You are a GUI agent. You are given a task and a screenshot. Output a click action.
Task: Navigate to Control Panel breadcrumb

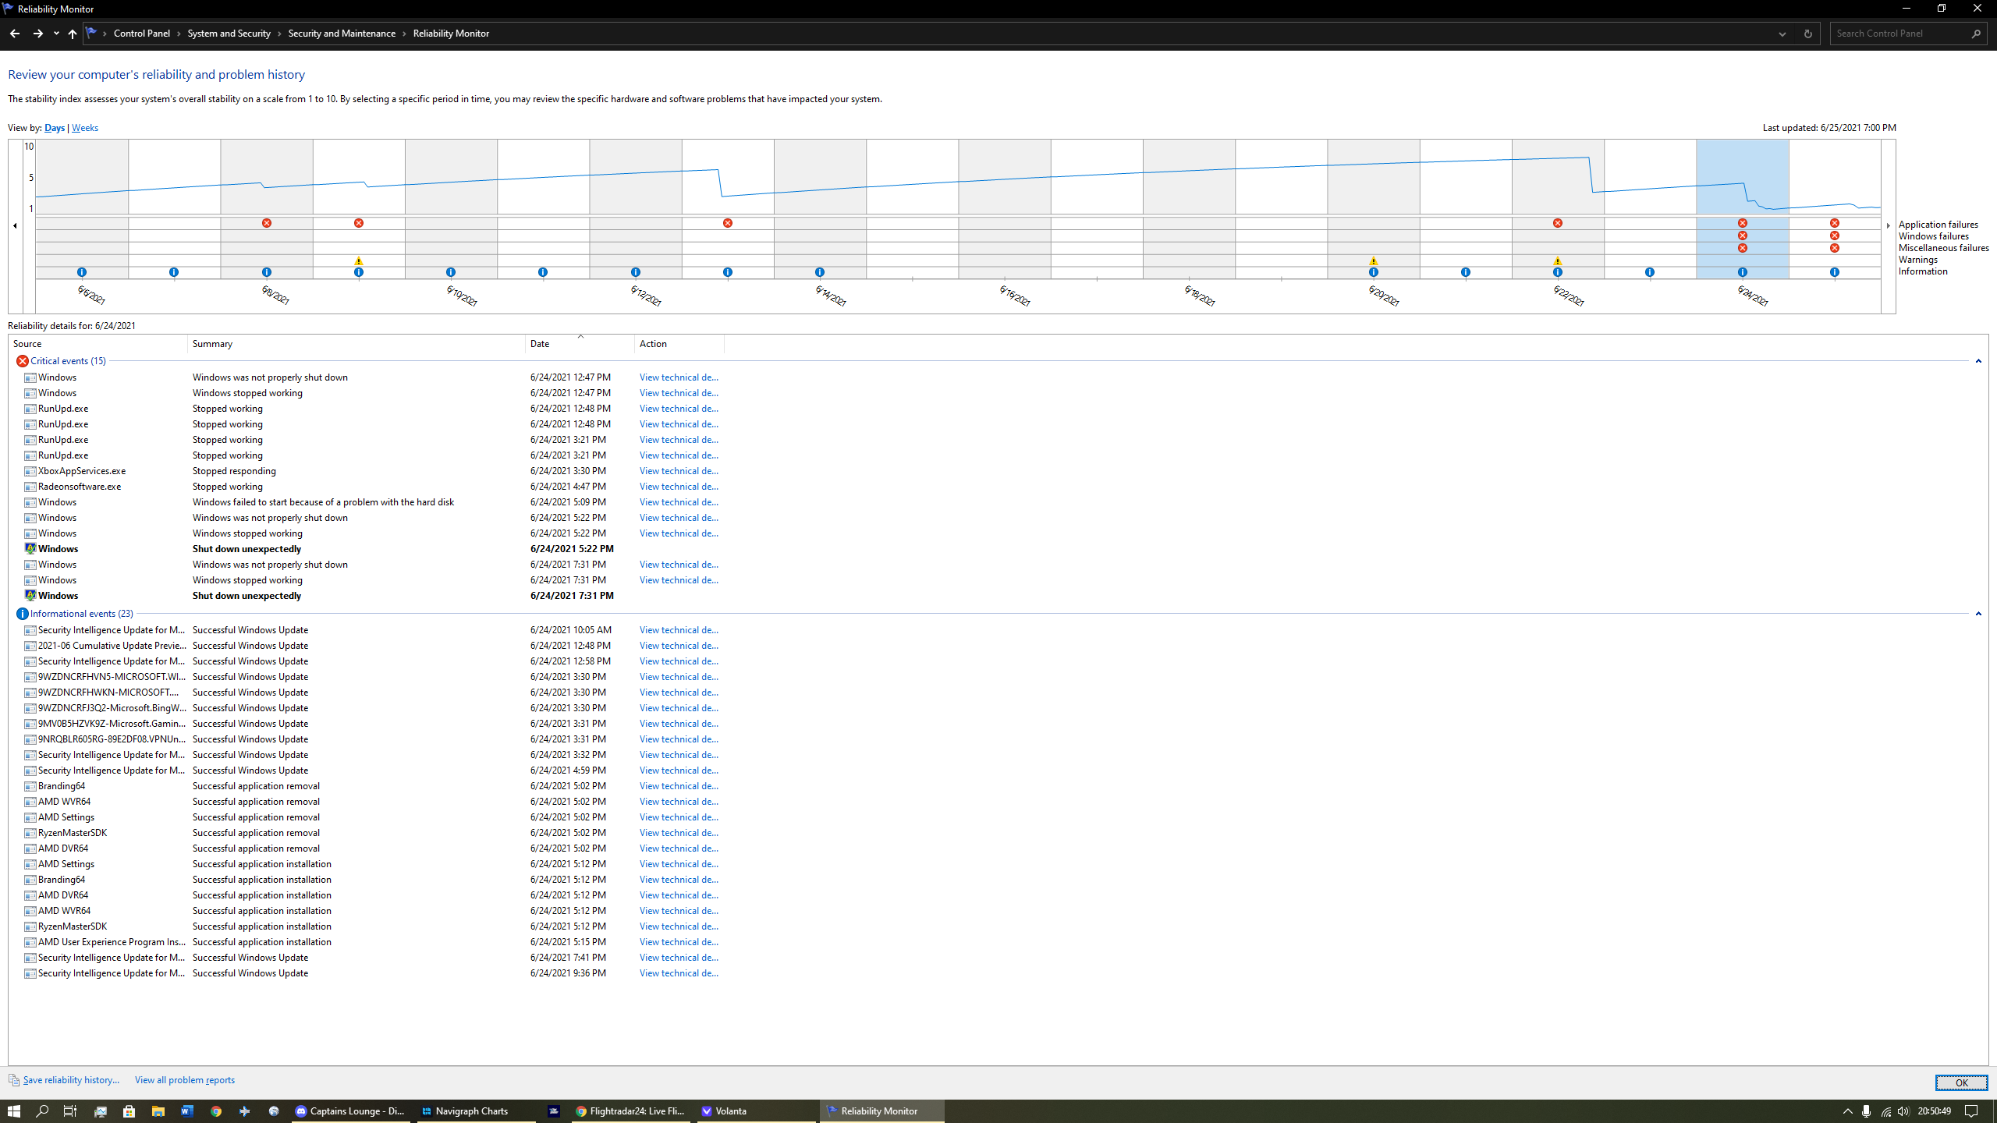click(141, 34)
